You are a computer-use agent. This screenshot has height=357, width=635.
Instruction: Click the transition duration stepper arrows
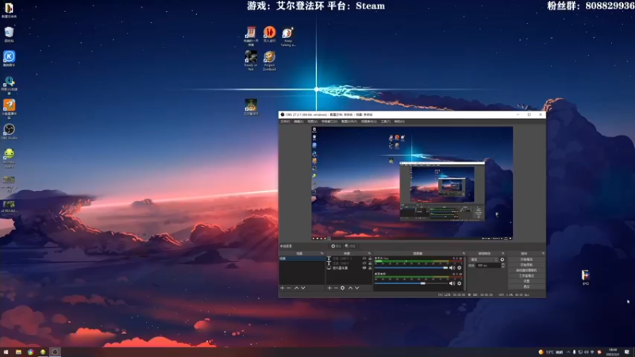click(x=503, y=265)
